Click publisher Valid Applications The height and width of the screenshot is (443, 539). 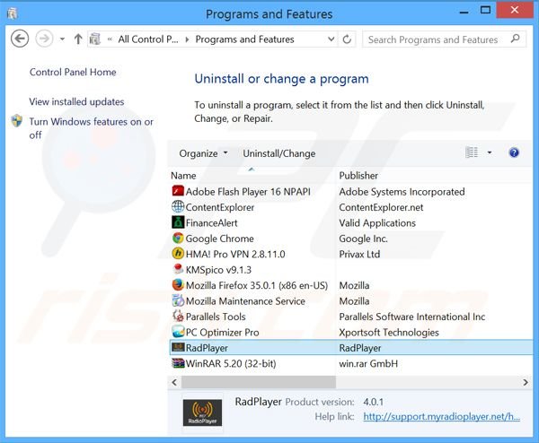pyautogui.click(x=377, y=223)
